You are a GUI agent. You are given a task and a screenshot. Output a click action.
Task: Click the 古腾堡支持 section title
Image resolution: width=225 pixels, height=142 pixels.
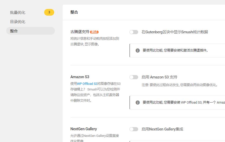(x=80, y=32)
